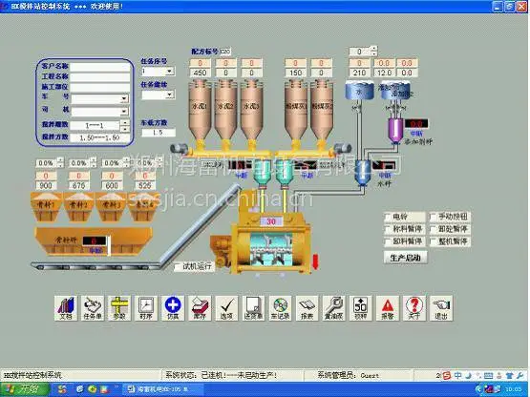The width and height of the screenshot is (530, 397).
Task: Open the 库存 inventory icon
Action: coord(200,308)
